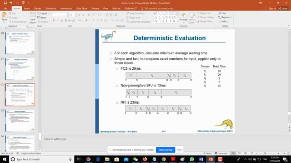Cut the selected content

point(12,14)
